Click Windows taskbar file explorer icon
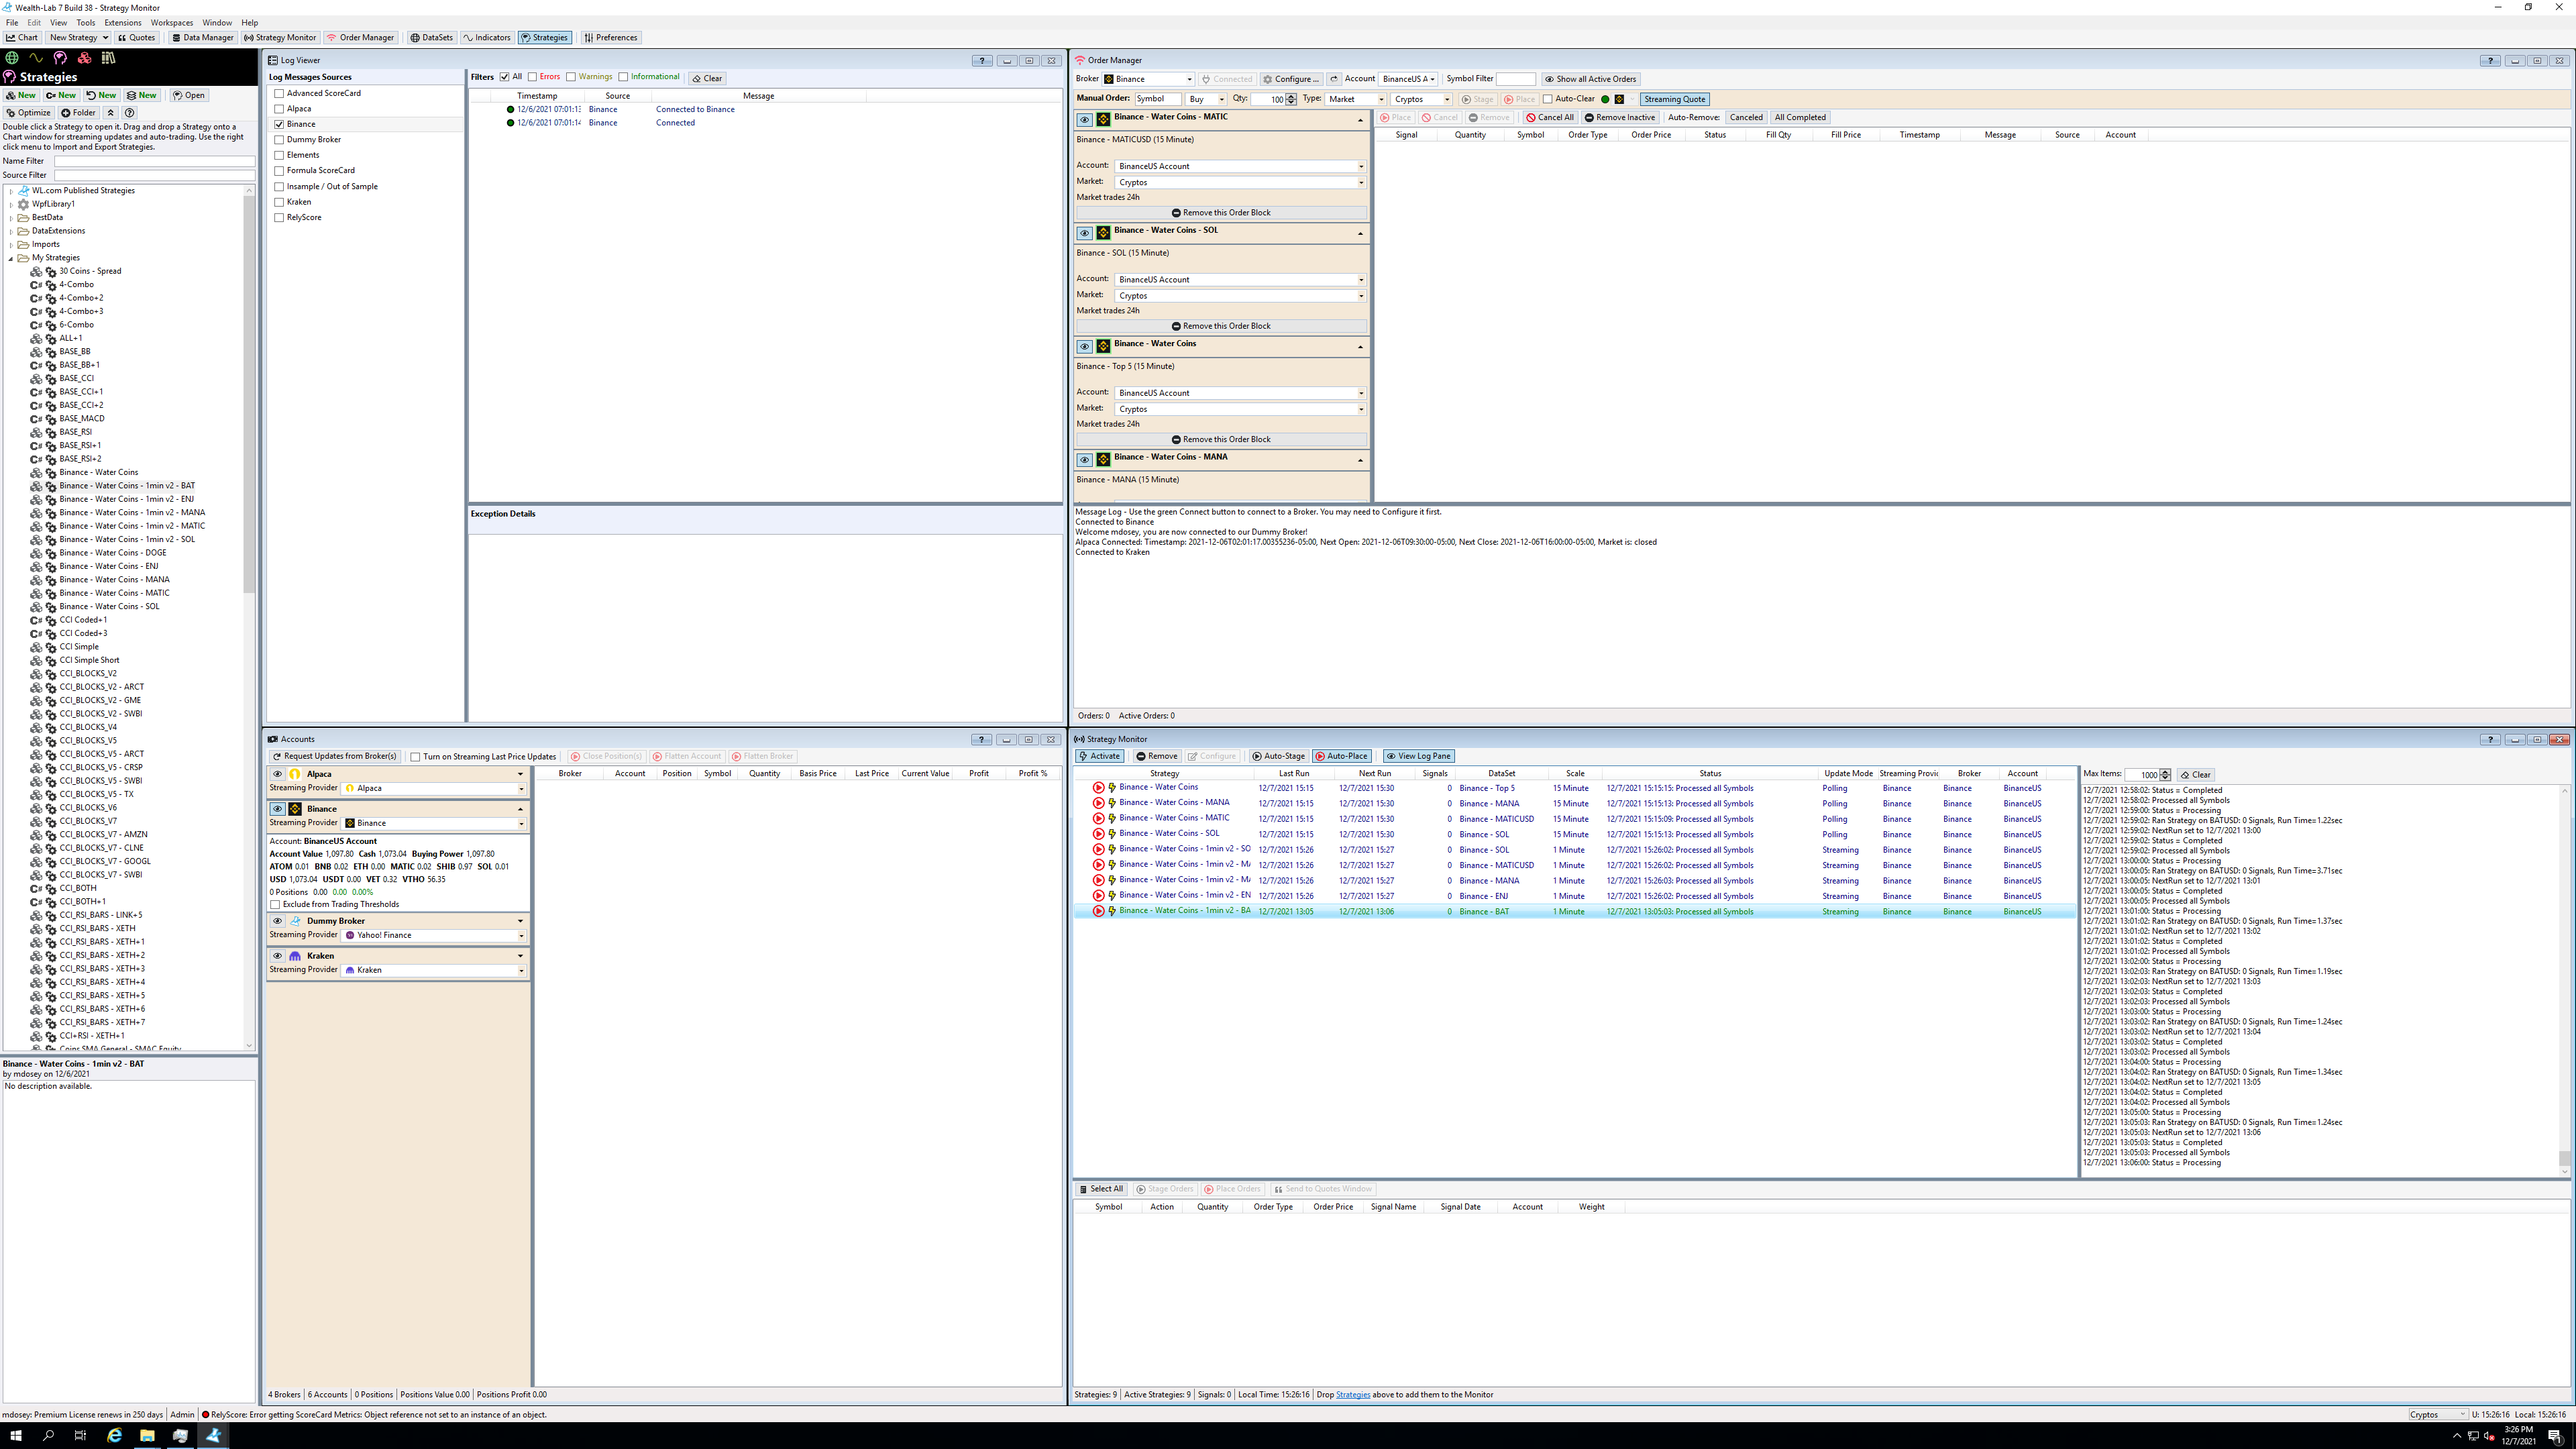The image size is (2576, 1449). click(147, 1436)
